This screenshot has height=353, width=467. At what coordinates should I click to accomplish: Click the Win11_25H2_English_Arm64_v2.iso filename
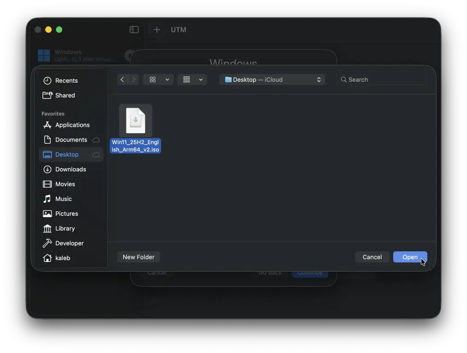pyautogui.click(x=136, y=146)
